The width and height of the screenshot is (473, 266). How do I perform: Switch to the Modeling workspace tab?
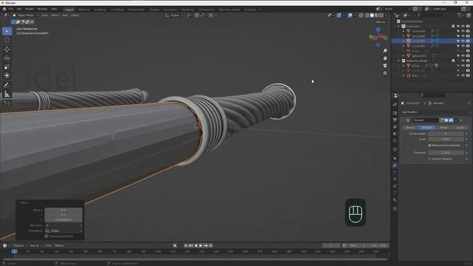click(x=84, y=10)
